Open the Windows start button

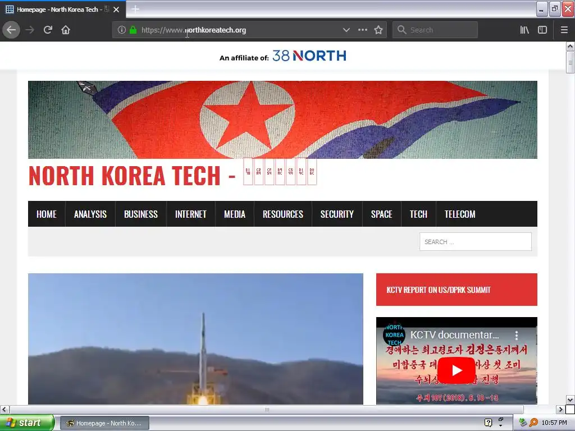tap(26, 423)
